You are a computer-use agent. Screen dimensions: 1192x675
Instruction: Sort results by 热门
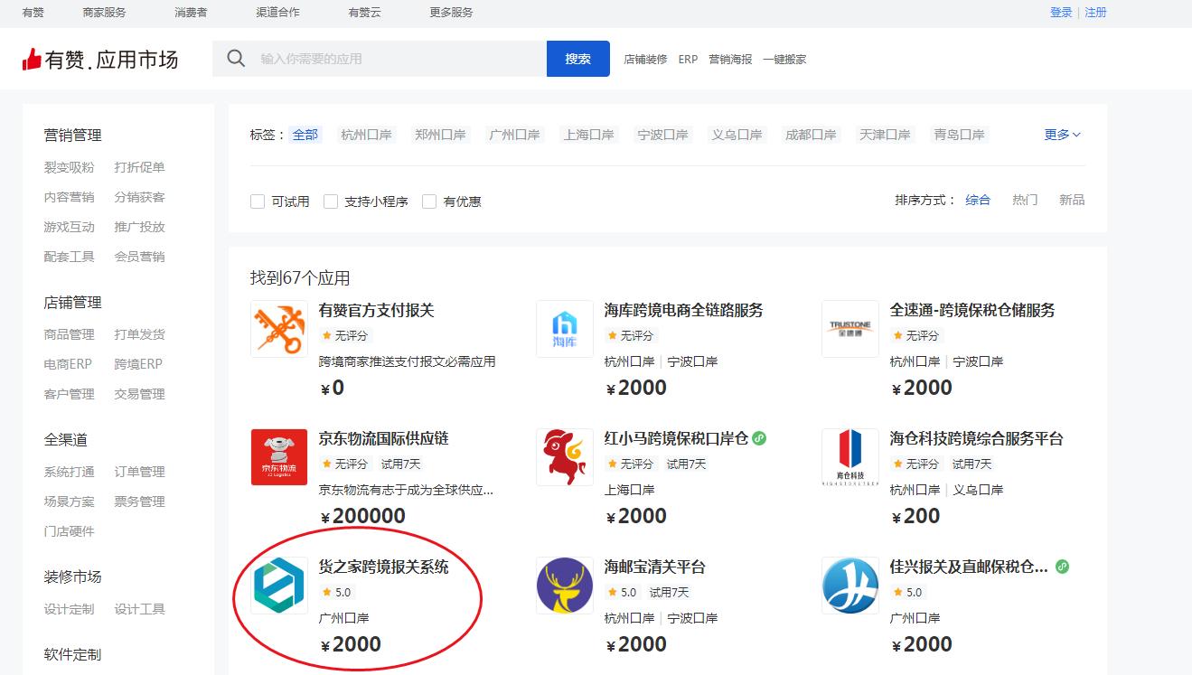(x=1025, y=200)
